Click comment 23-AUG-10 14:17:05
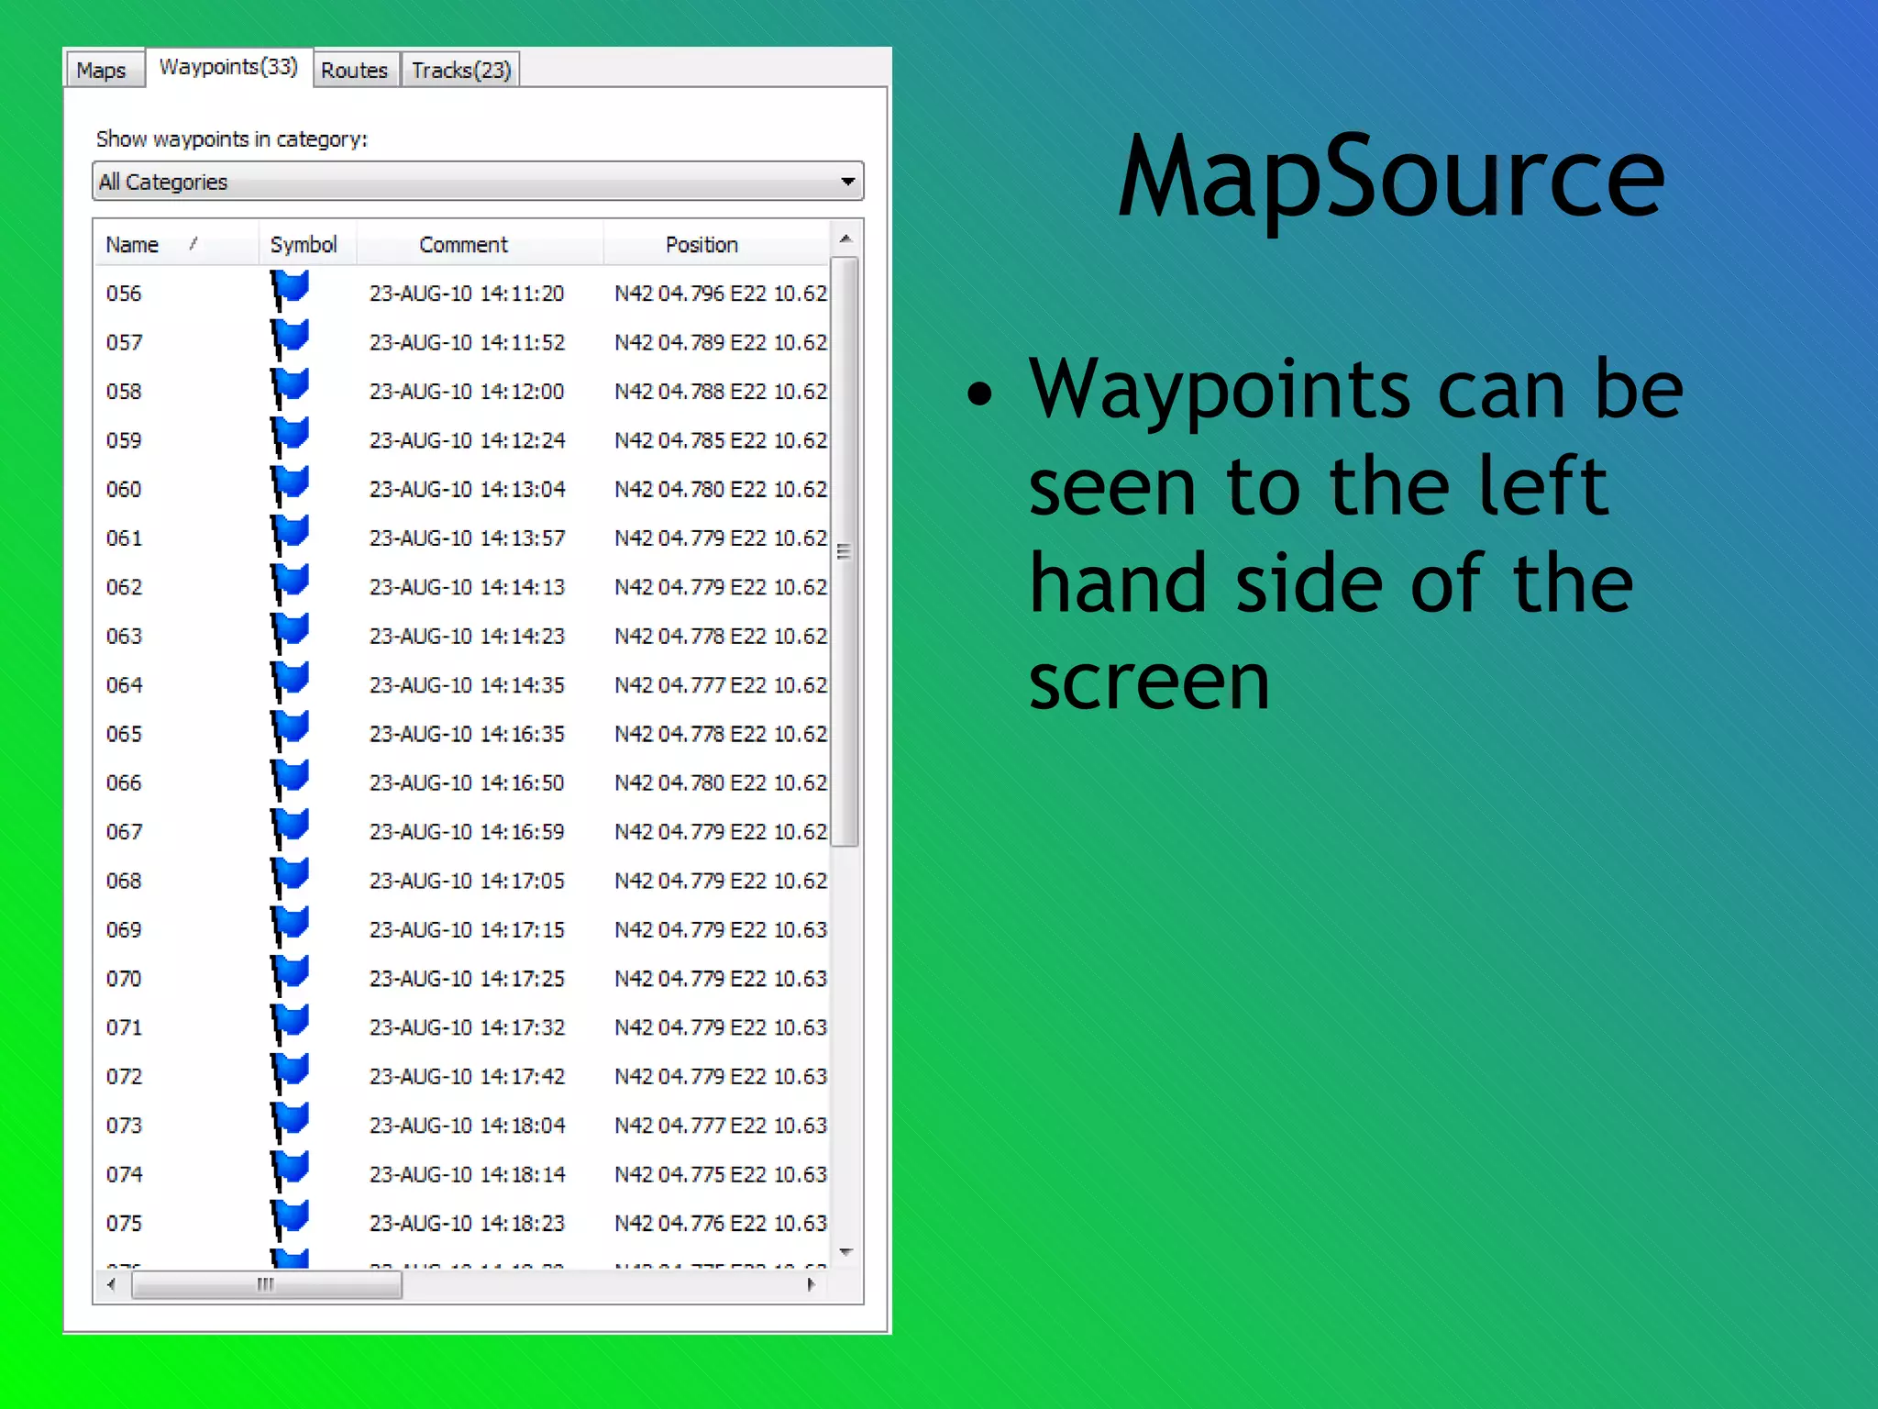1878x1409 pixels. tap(467, 881)
